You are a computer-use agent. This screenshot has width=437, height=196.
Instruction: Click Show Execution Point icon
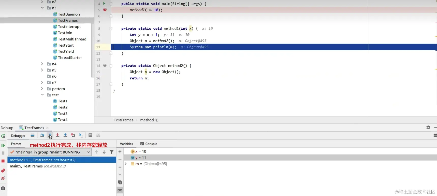click(33, 135)
